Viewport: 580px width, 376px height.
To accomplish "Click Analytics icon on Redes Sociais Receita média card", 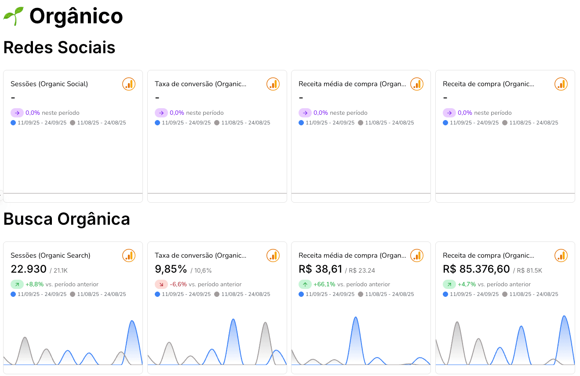I will 417,84.
